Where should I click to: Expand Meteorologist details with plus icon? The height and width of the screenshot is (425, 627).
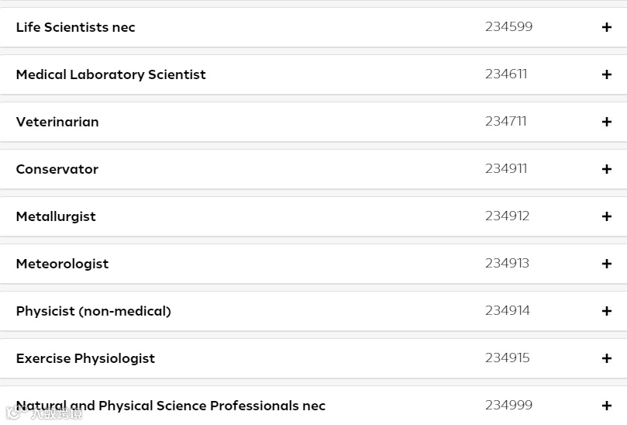pyautogui.click(x=607, y=264)
